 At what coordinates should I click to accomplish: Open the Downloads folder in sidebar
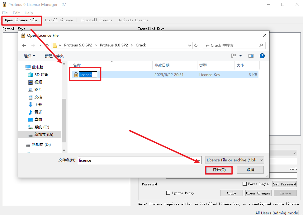[38, 105]
